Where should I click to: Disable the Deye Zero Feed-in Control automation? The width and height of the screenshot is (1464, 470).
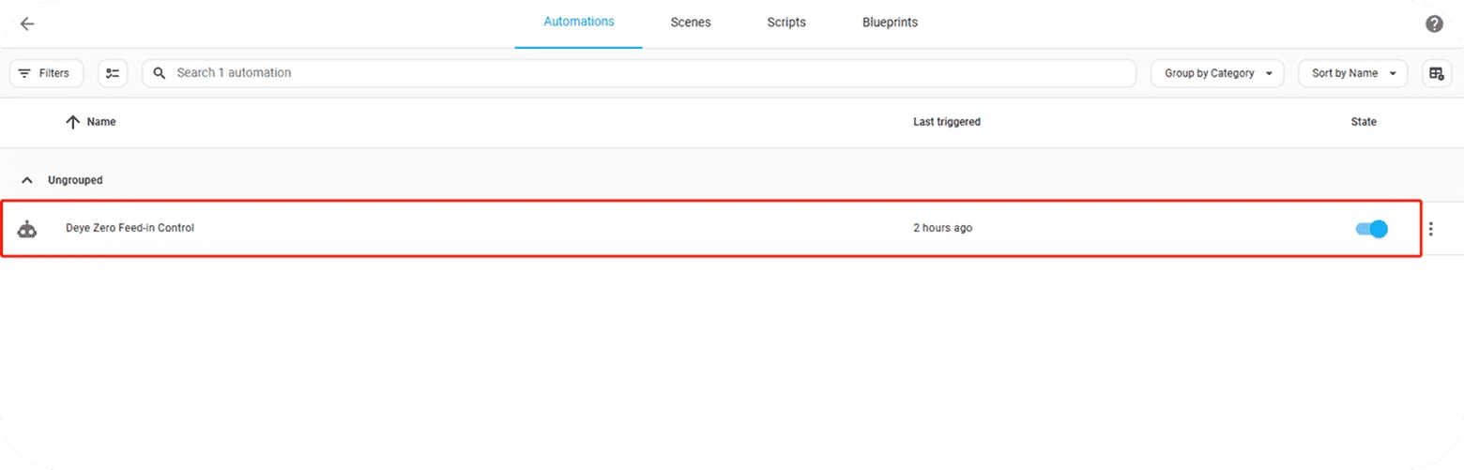click(1371, 228)
